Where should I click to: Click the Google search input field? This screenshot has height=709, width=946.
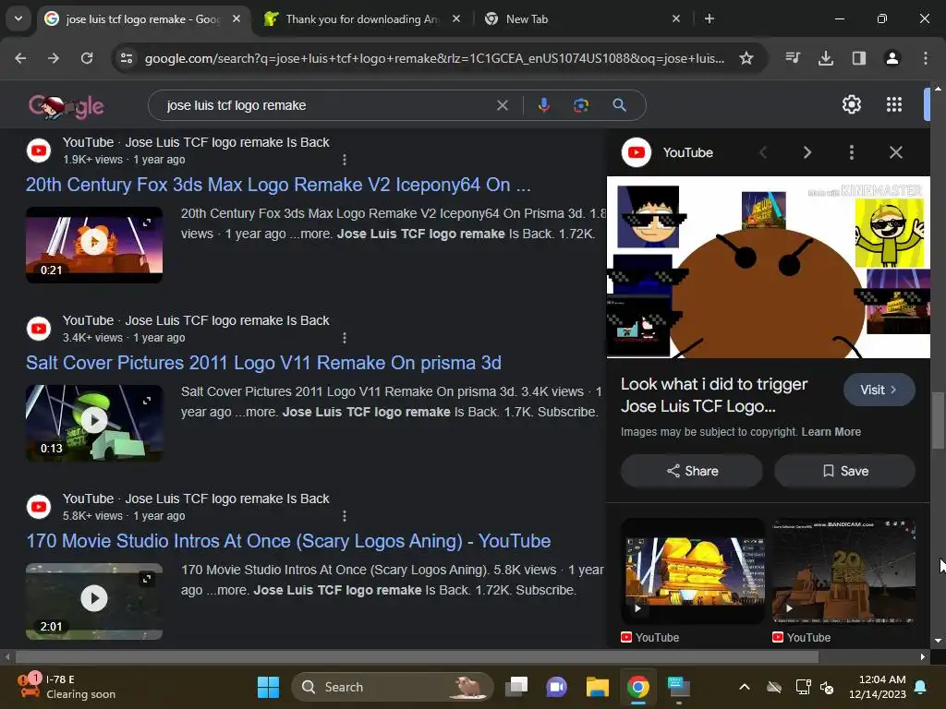tap(326, 105)
